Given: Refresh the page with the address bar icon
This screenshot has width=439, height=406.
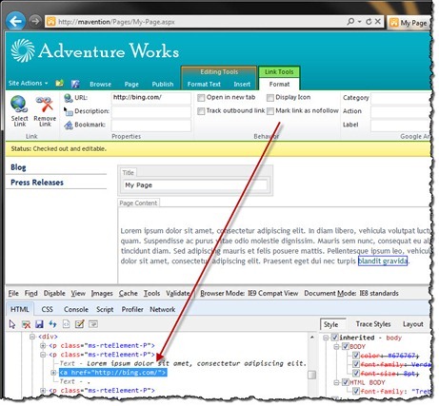Looking at the screenshot, I should pyautogui.click(x=369, y=22).
